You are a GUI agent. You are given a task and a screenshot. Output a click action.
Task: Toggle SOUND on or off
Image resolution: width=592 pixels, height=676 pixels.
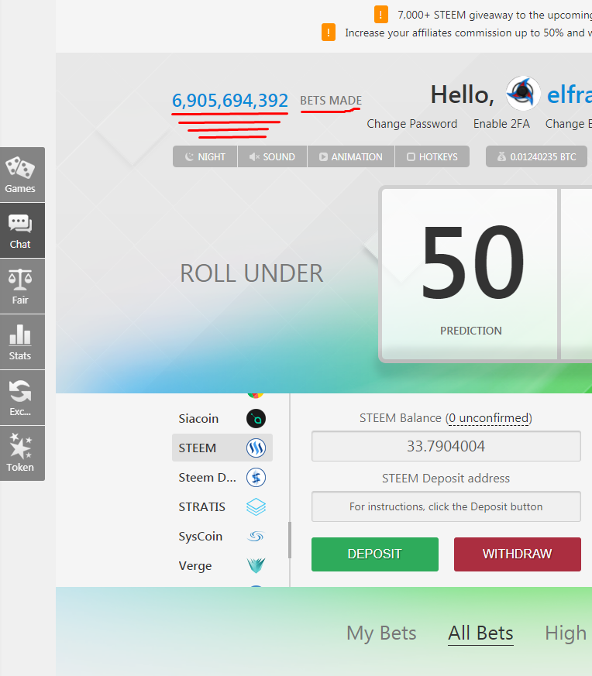272,156
